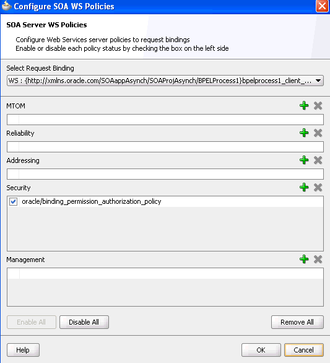This screenshot has width=330, height=363.
Task: Click the empty Addressing policy list
Action: (x=165, y=174)
